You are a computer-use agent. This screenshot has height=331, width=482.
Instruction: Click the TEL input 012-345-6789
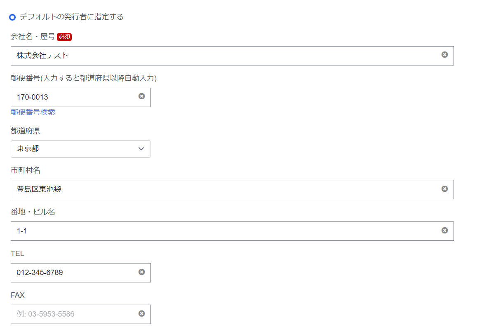tap(74, 273)
